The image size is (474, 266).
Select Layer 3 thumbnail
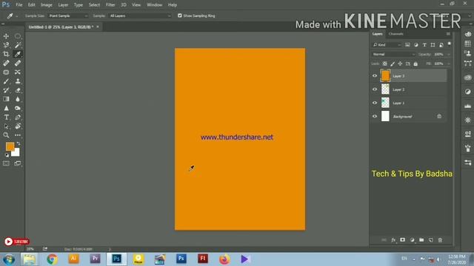click(x=385, y=76)
